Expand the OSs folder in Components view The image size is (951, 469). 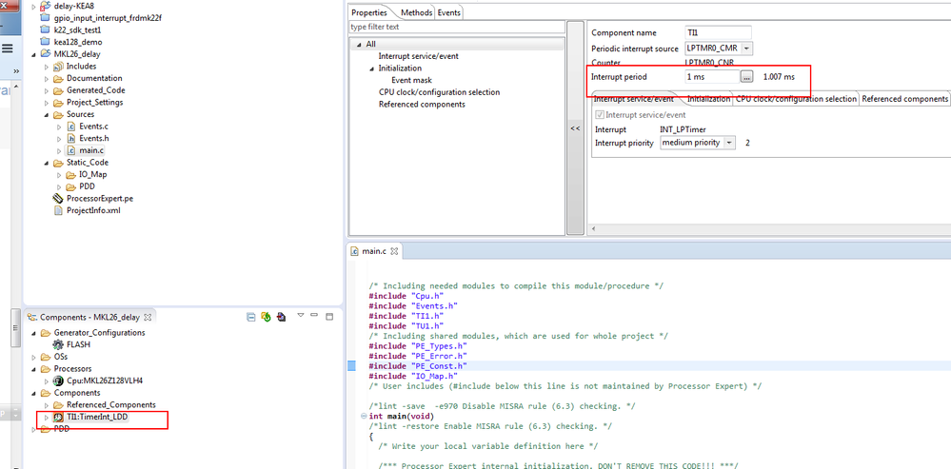click(x=33, y=357)
